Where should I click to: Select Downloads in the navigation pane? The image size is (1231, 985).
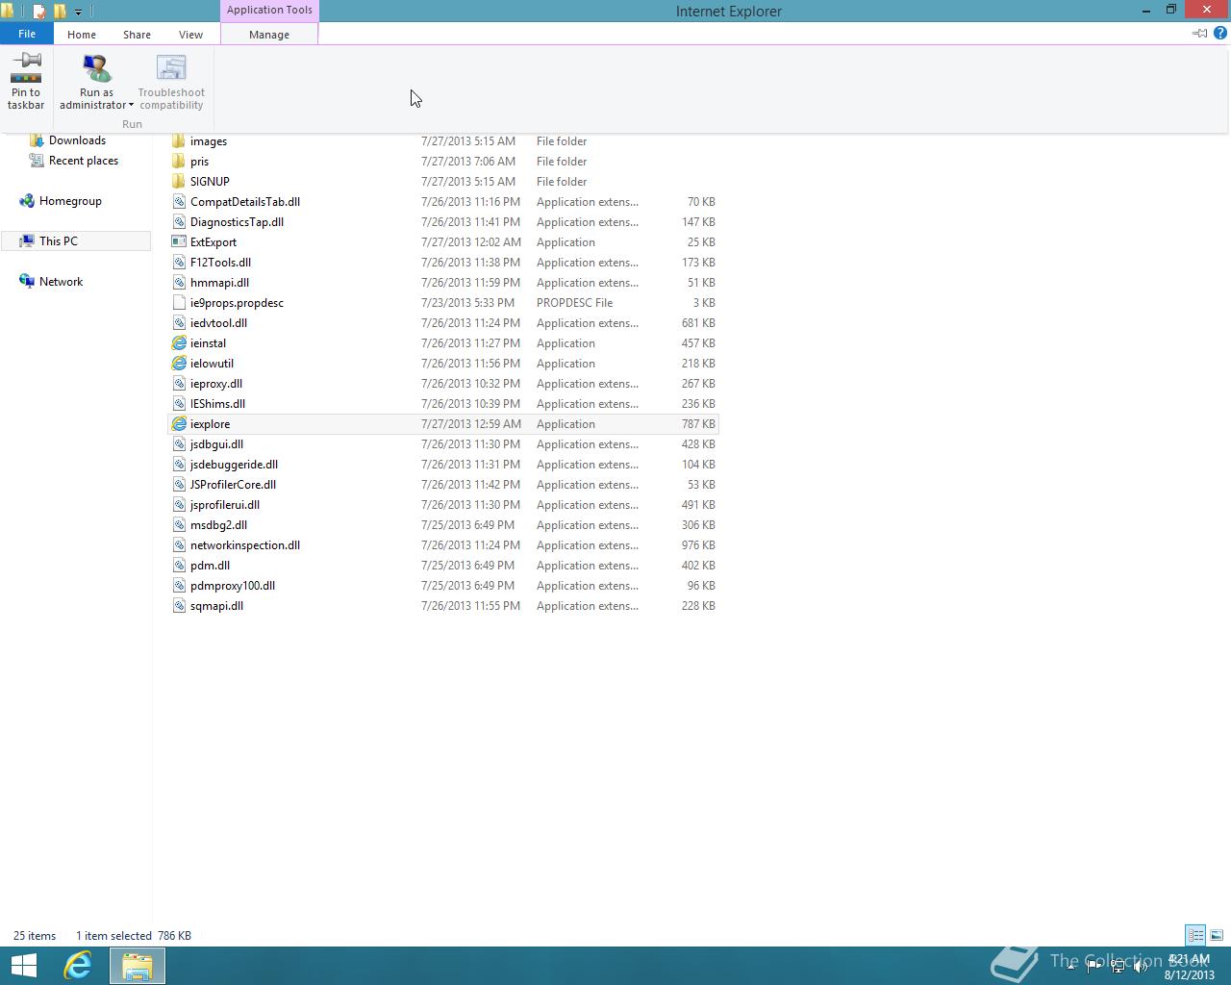click(77, 140)
